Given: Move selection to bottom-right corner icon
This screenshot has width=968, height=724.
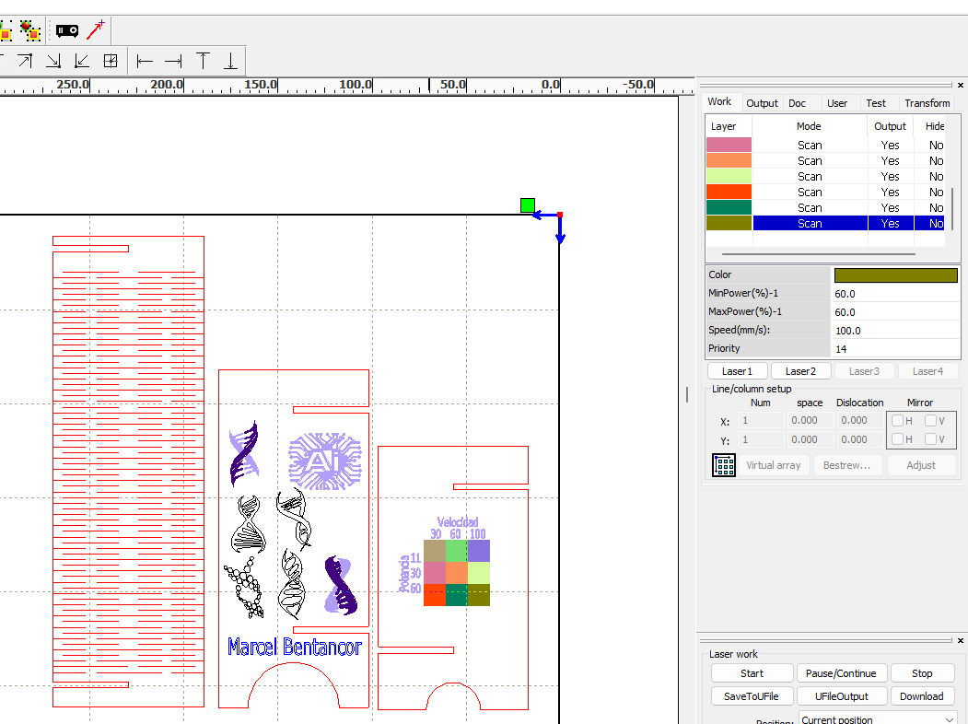Looking at the screenshot, I should 53,62.
